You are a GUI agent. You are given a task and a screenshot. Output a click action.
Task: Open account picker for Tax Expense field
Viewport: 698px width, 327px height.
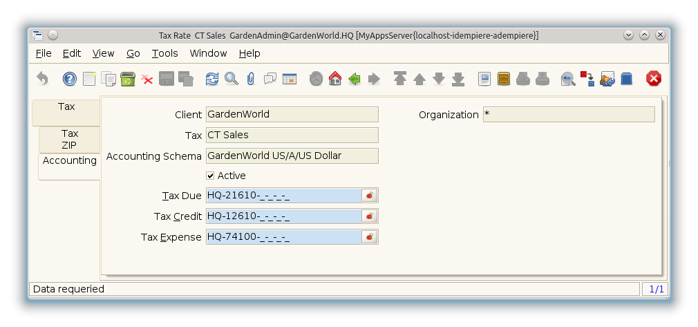click(x=370, y=237)
